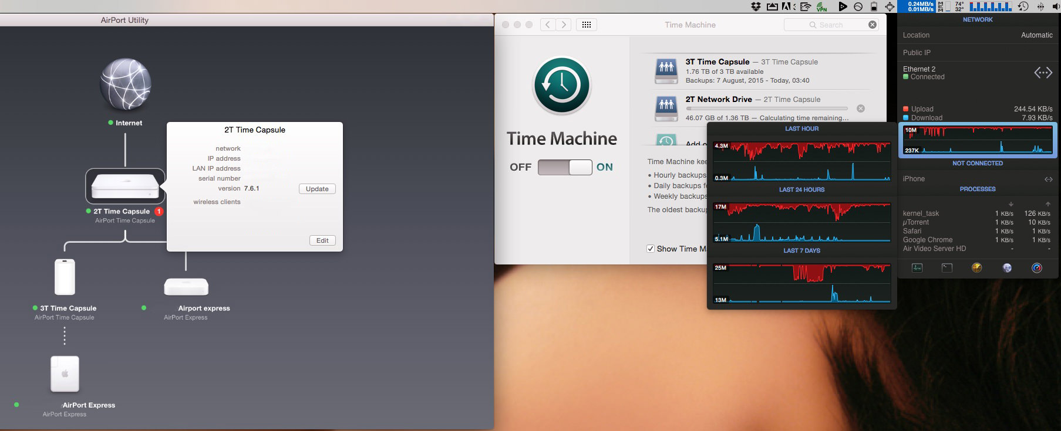This screenshot has height=431, width=1061.
Task: Click the 3T Time Capsule disk icon
Action: (666, 72)
